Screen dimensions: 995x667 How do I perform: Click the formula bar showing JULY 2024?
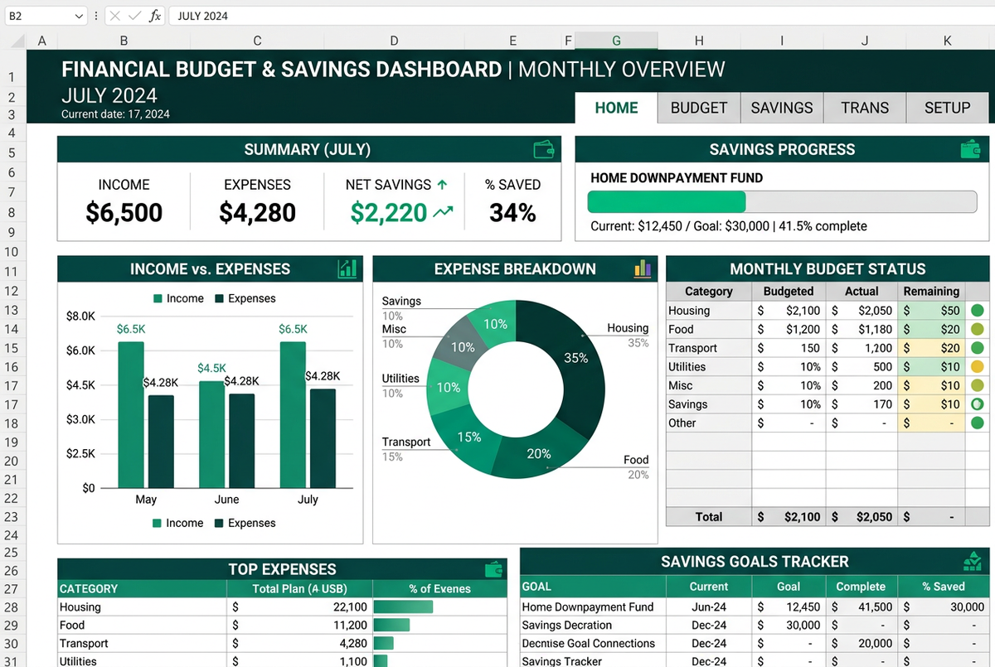coord(580,16)
